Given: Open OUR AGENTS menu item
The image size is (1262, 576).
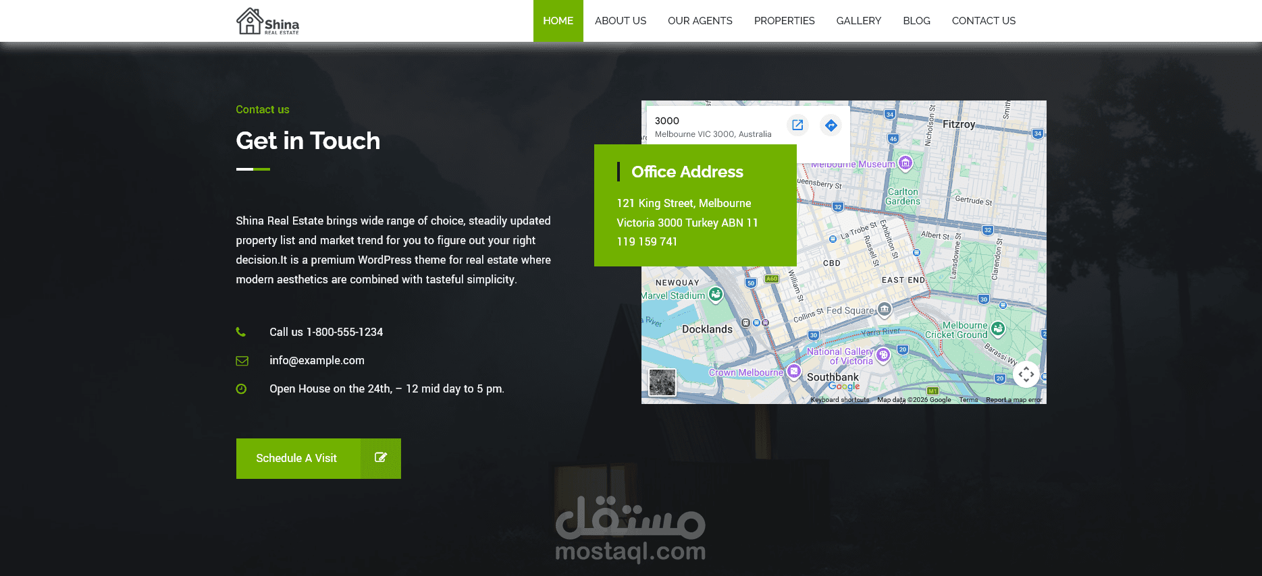Looking at the screenshot, I should [x=700, y=21].
